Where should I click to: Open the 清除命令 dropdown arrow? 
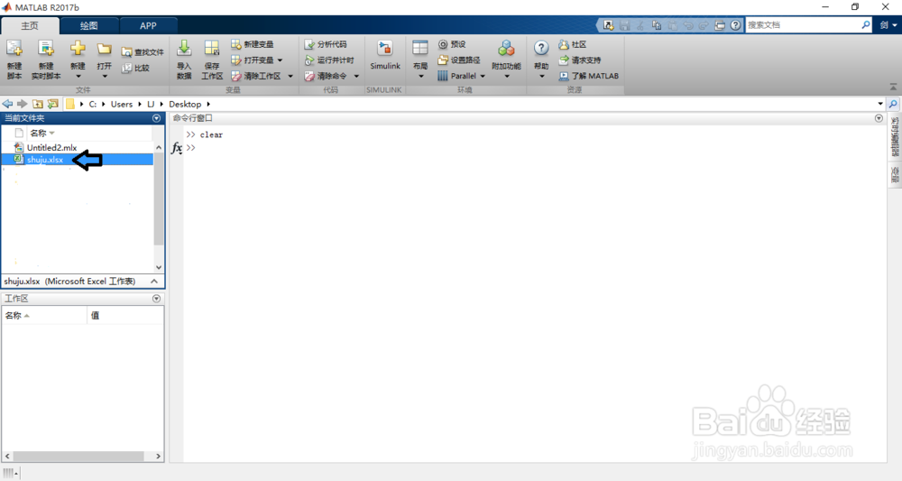coord(356,76)
